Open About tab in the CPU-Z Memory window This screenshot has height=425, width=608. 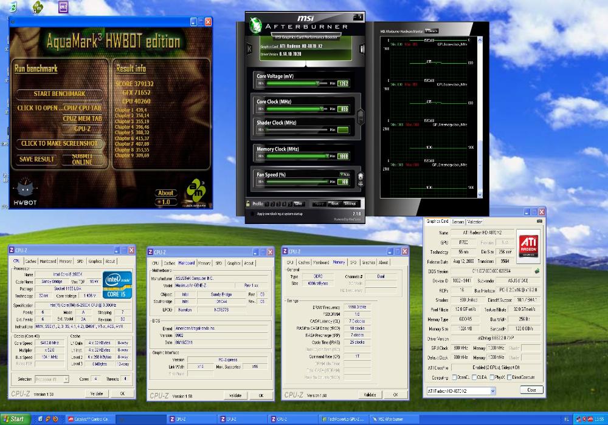point(384,262)
